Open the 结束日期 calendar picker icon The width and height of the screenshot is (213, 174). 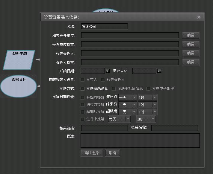159,71
